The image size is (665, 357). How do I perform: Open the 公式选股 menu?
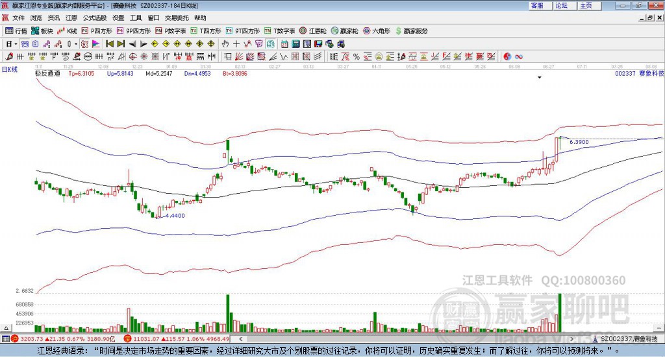point(95,17)
